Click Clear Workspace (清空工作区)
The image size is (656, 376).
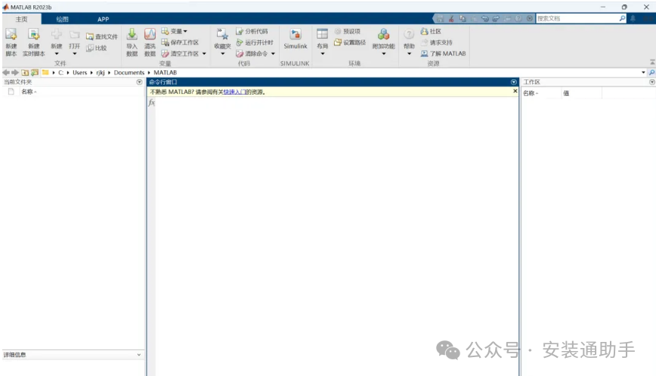coord(180,54)
